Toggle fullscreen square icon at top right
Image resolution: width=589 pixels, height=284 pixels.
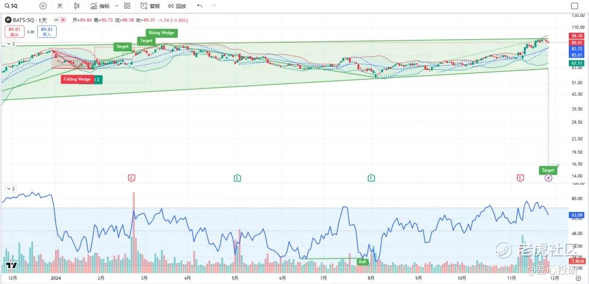574,6
